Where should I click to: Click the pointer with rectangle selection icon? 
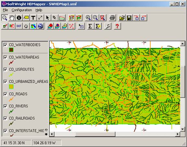[81, 26]
